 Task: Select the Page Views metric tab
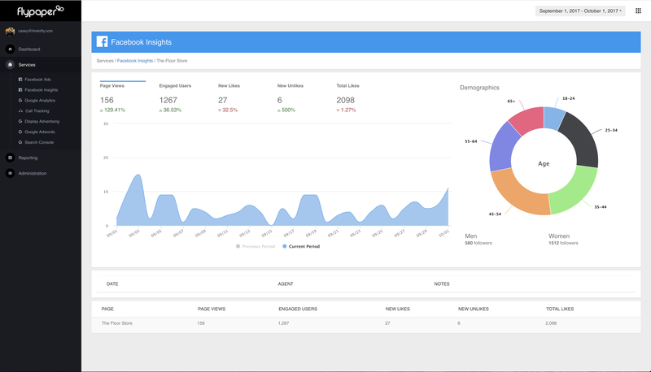pos(123,97)
